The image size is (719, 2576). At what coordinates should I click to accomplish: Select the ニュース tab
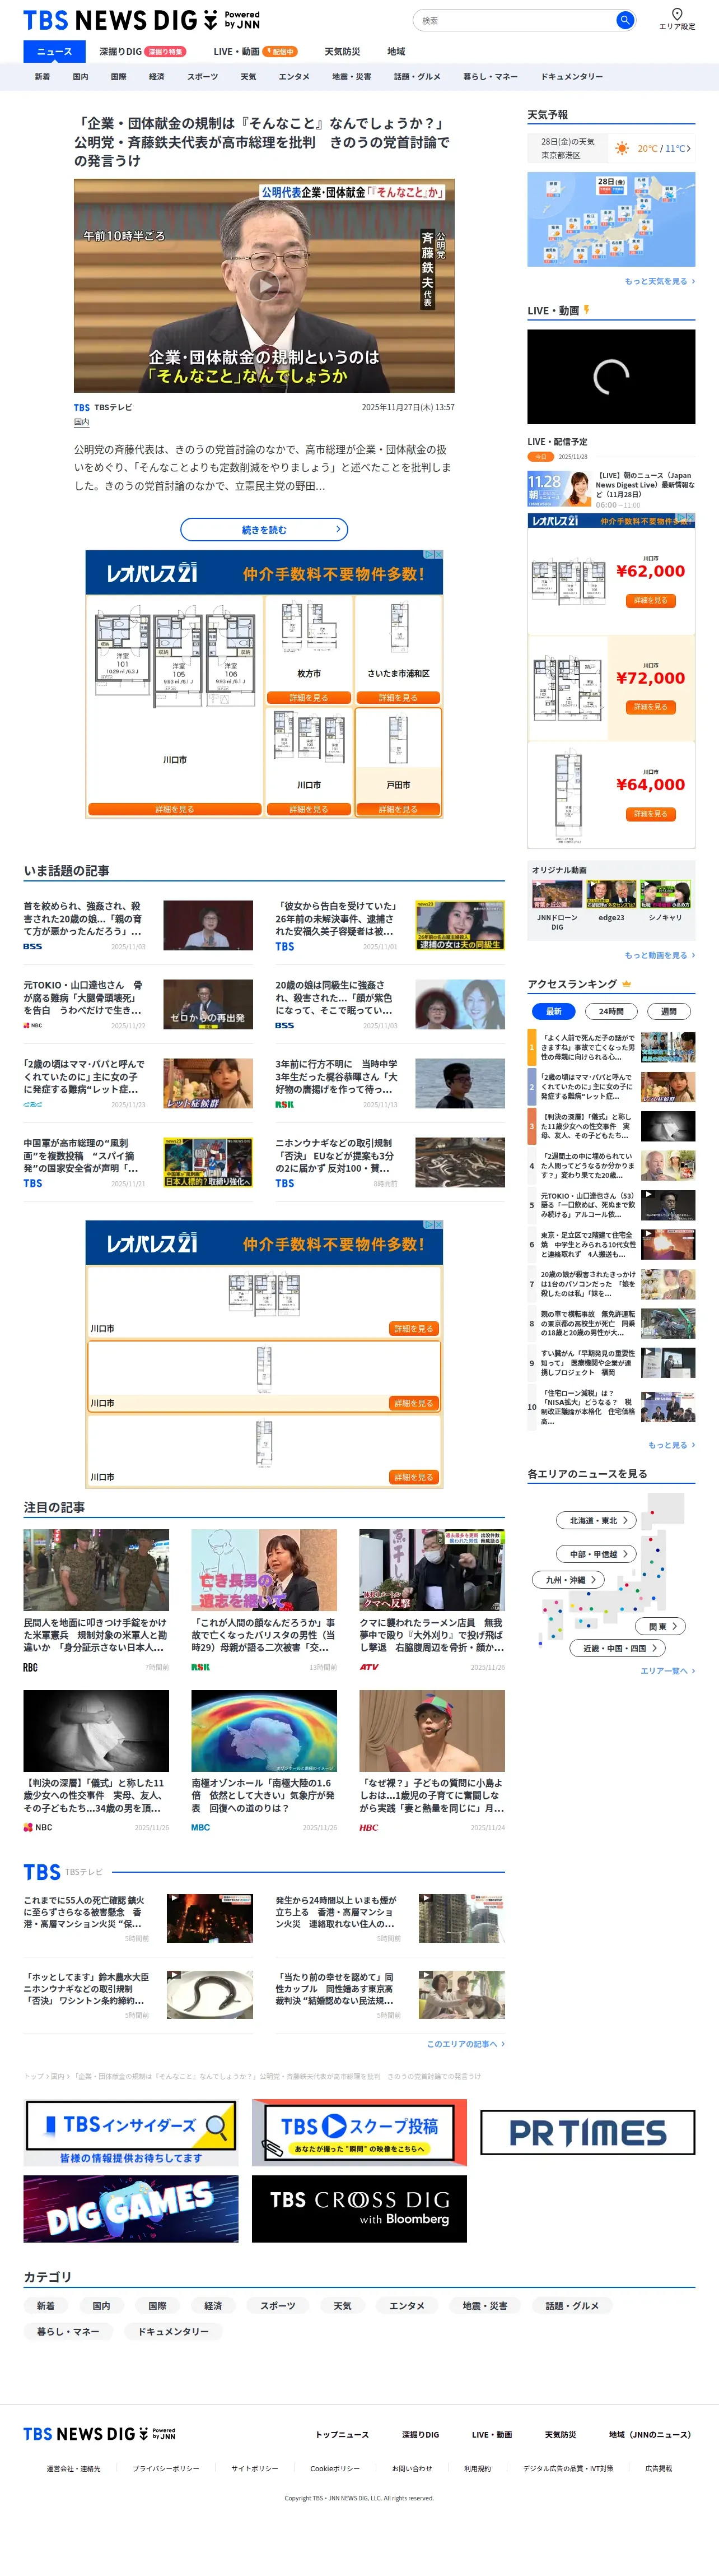54,51
